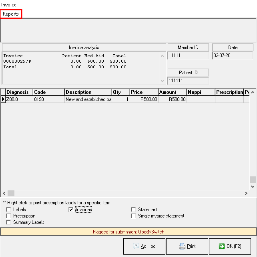This screenshot has width=257, height=257.
Task: Click the Print button with printer icon
Action: pyautogui.click(x=187, y=246)
